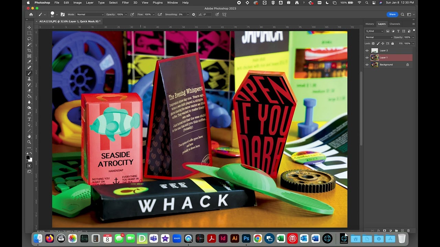
Task: Toggle the brush settings panel icon
Action: pos(63,14)
